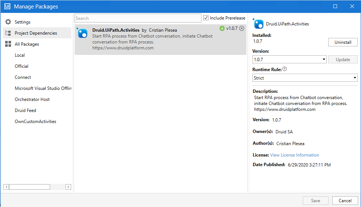Viewport: 361px width, 207px height.
Task: Click the Project Dependencies tree icon
Action: pyautogui.click(x=8, y=33)
